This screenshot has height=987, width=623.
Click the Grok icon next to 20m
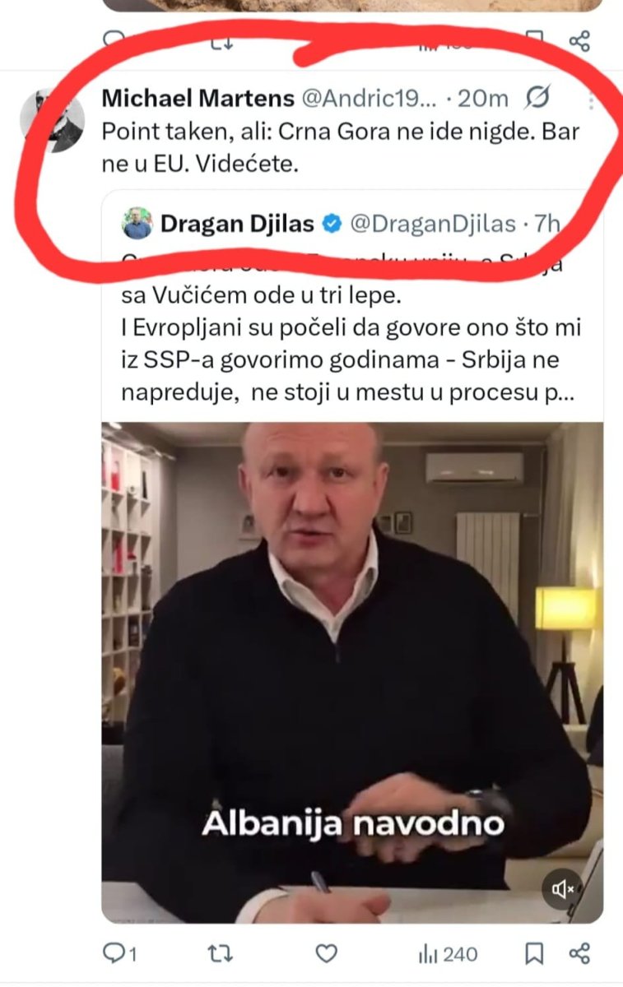(537, 99)
